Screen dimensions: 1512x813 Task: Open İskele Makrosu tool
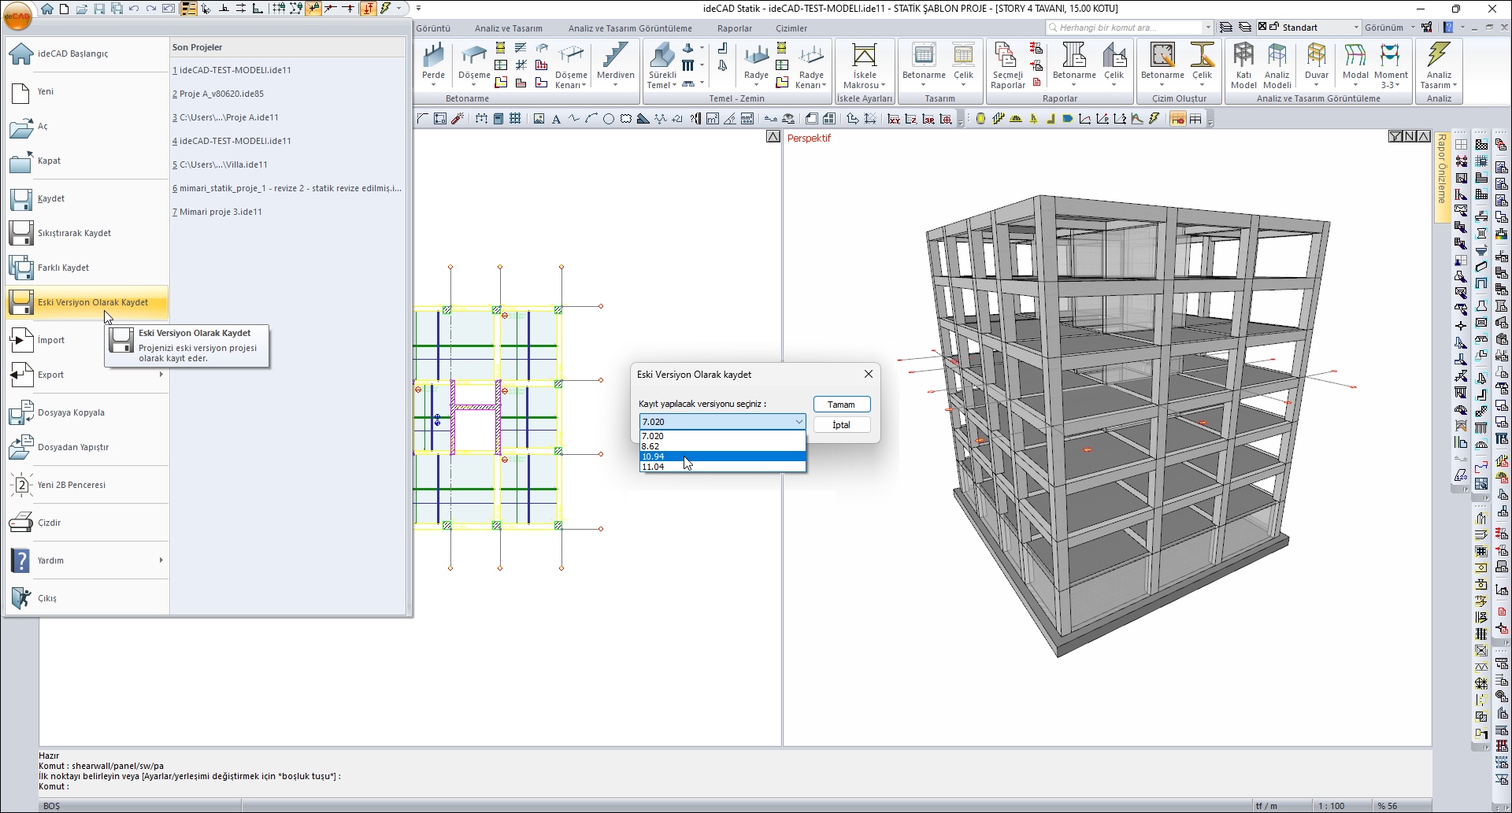864,57
